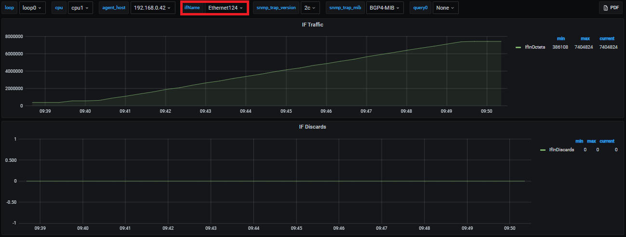Open the loop0 variable dropdown

pos(33,8)
